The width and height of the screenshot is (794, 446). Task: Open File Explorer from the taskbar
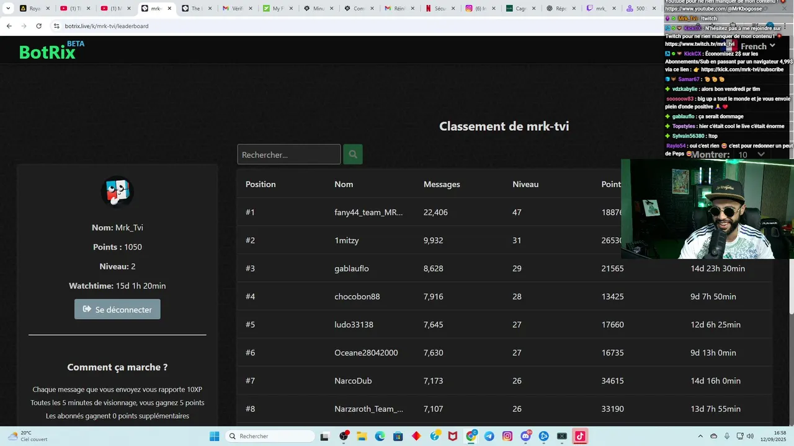362,436
